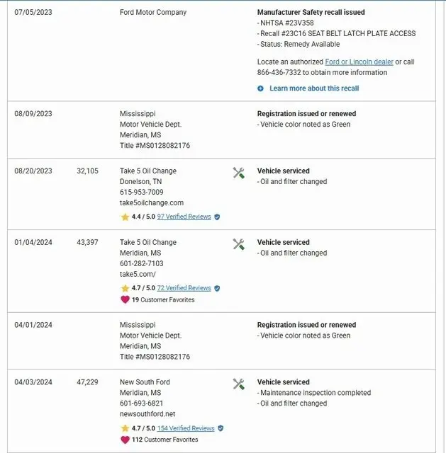Image resolution: width=446 pixels, height=453 pixels.
Task: Click the verified badge after 97 Verified Reviews
Action: point(217,217)
